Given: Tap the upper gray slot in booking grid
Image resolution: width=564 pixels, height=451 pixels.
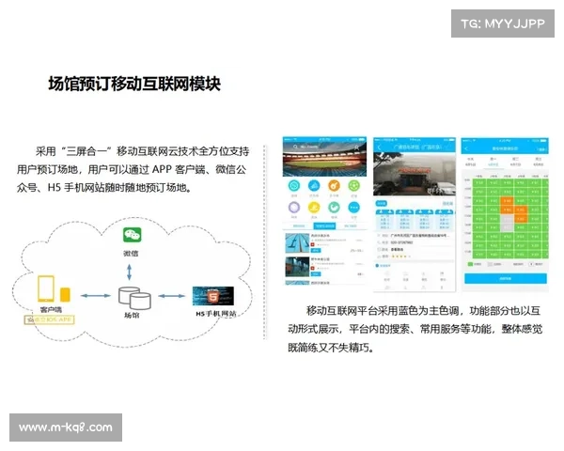Looking at the screenshot, I should pyautogui.click(x=508, y=219).
